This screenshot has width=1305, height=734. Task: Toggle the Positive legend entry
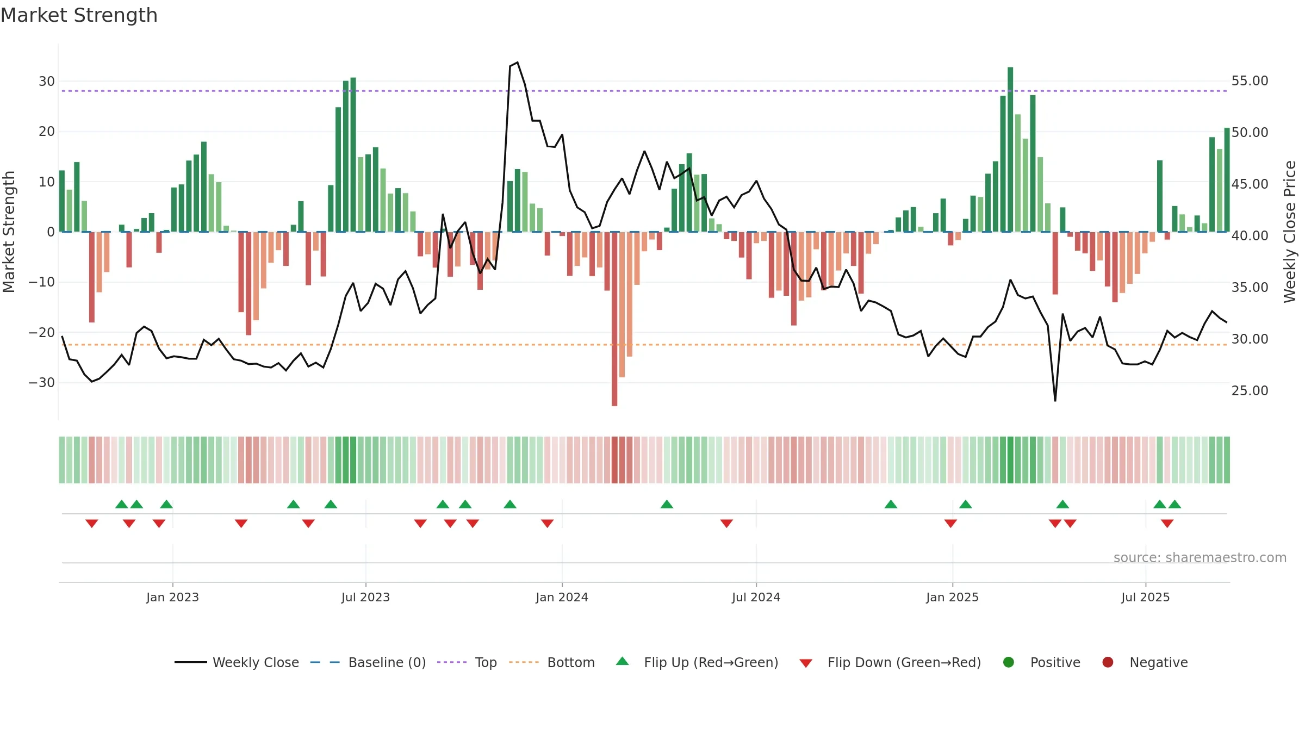(x=1041, y=662)
